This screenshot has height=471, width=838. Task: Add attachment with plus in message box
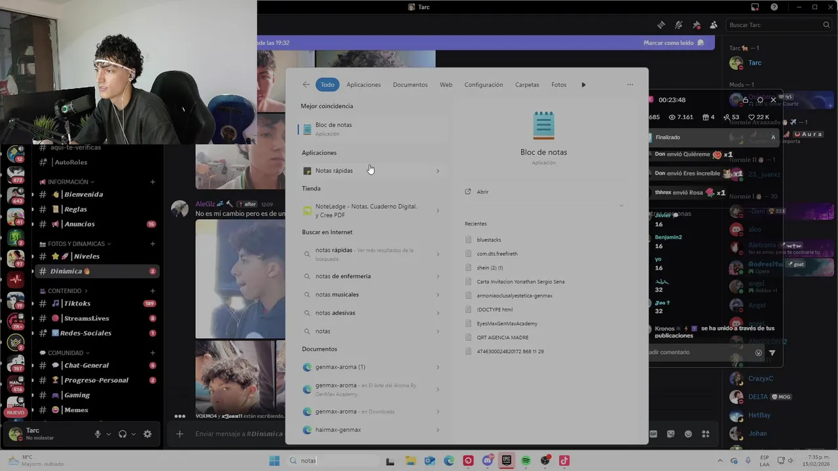coord(180,434)
